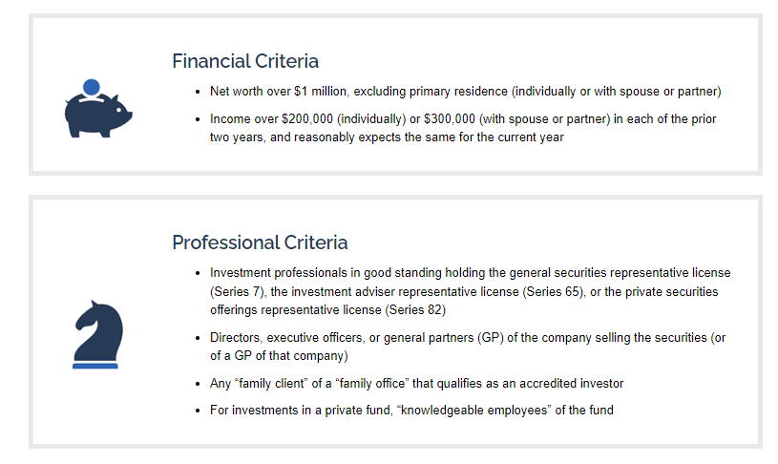Click the bullet dot before 'For investments'
Screen dimensions: 778x464
[x=198, y=411]
